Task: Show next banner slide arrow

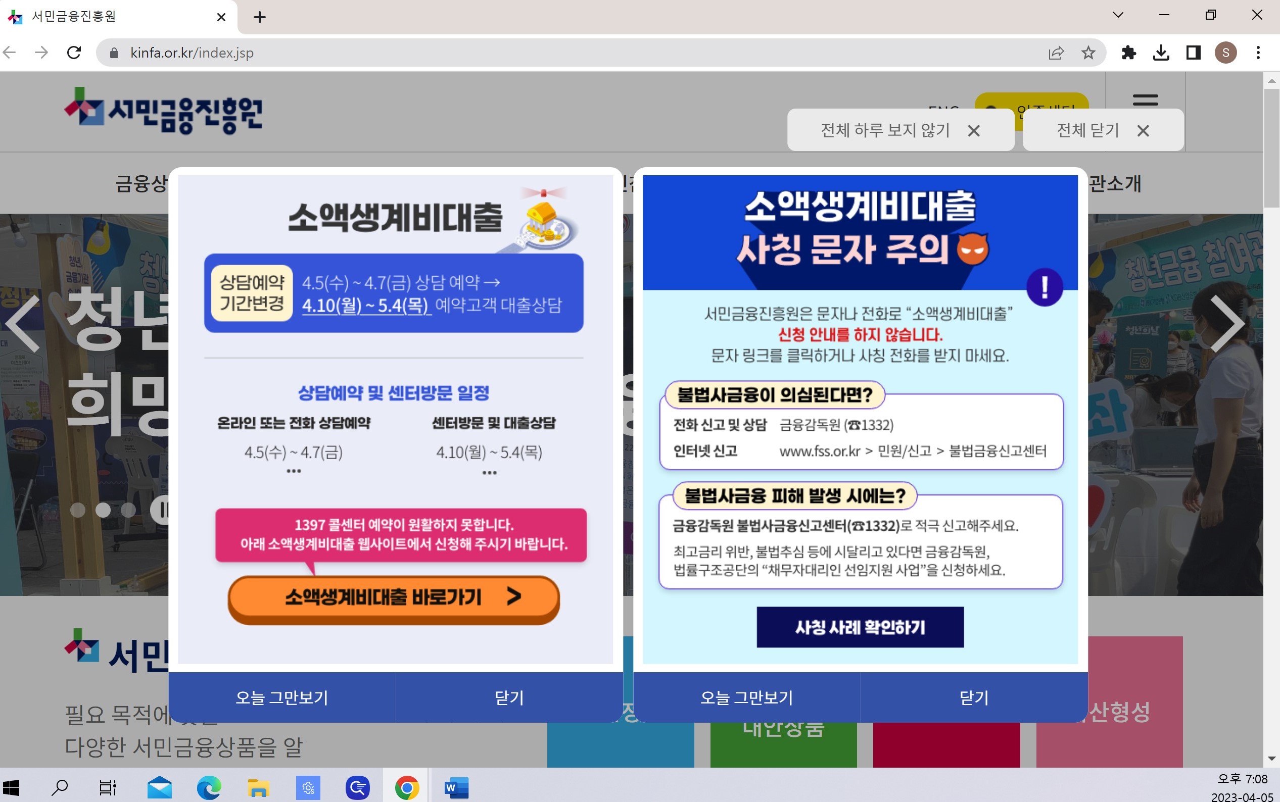Action: click(x=1227, y=323)
